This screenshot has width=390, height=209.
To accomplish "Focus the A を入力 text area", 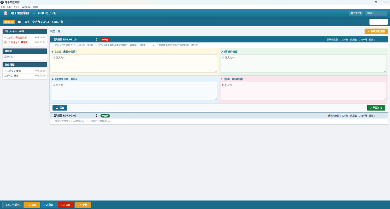I will click(134, 91).
